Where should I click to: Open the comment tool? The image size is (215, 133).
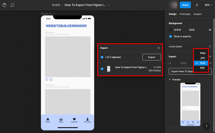12,5
